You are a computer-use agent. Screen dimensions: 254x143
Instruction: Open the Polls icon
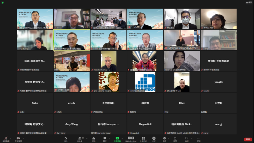click(94, 139)
